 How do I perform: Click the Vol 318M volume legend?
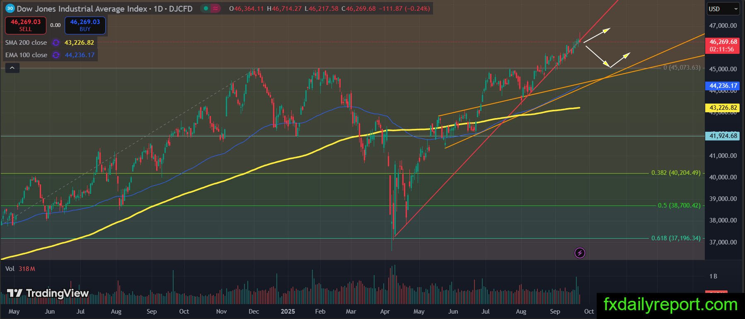(20, 269)
